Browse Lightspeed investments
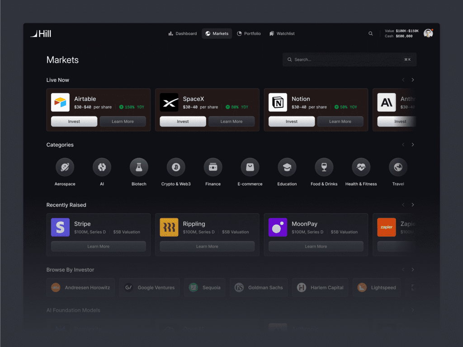The image size is (463, 347). click(x=377, y=287)
